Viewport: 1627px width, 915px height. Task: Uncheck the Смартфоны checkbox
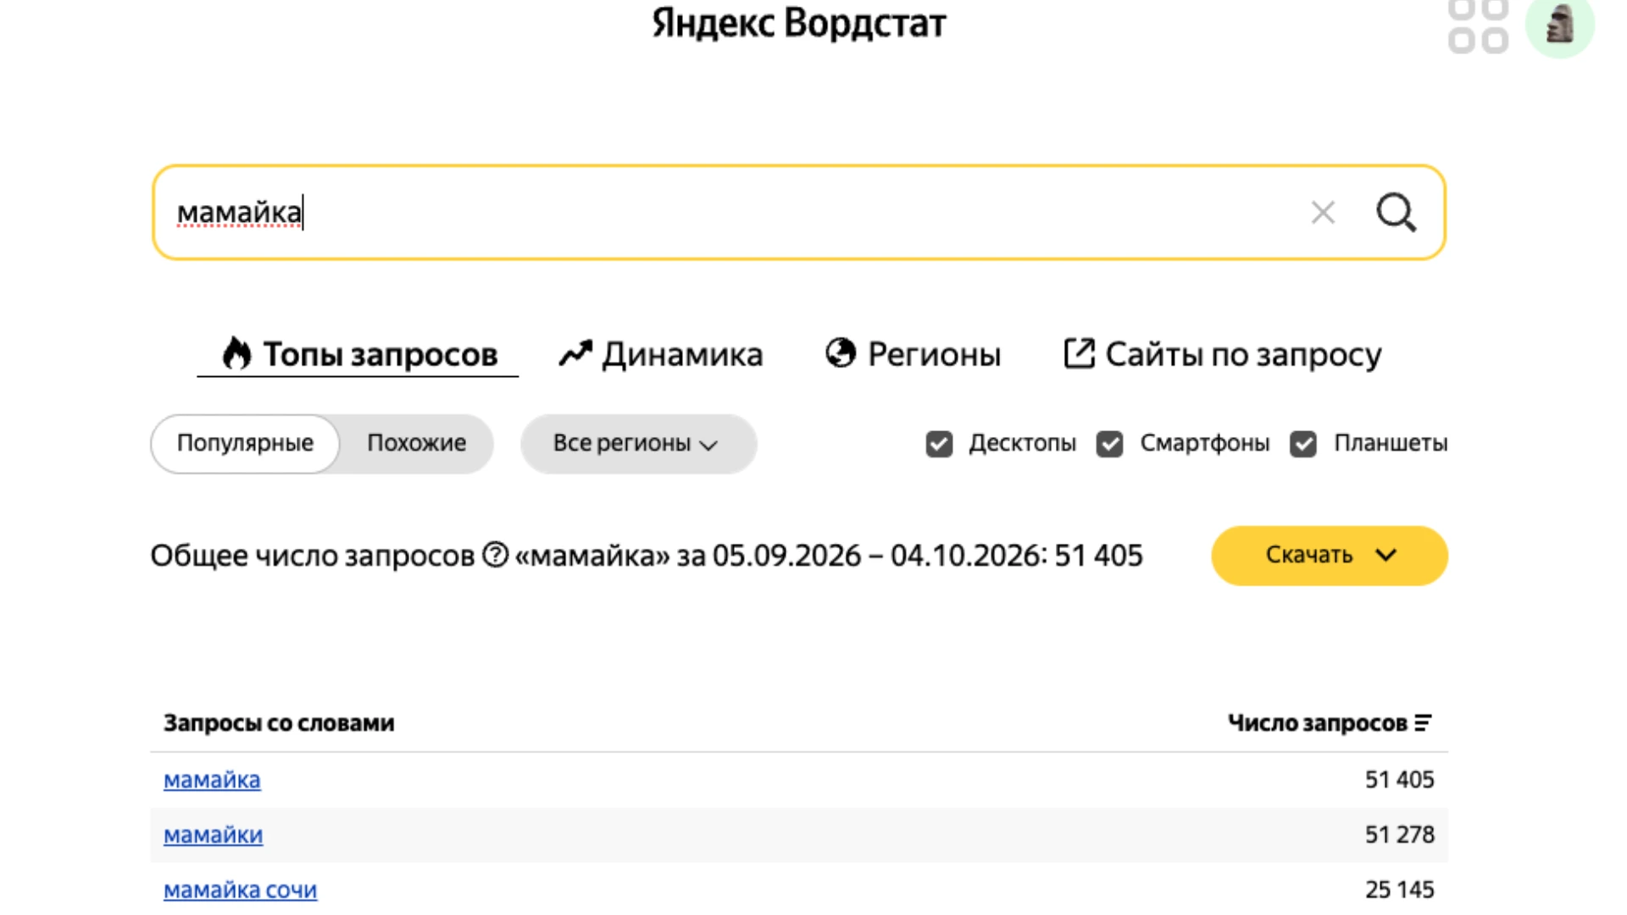click(1109, 444)
